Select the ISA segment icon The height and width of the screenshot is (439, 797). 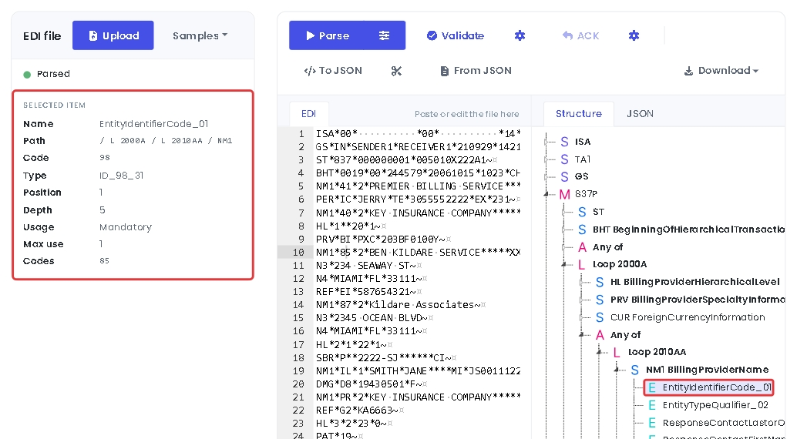point(564,142)
